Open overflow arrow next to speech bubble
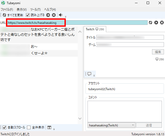Image resolution: width=165 pixels, height=136 pixels. 94,75
